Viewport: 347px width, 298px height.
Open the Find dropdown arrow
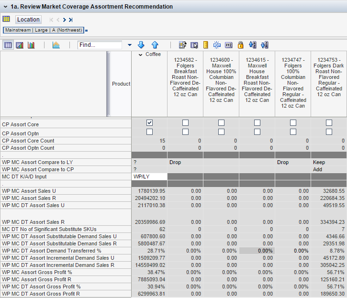129,45
